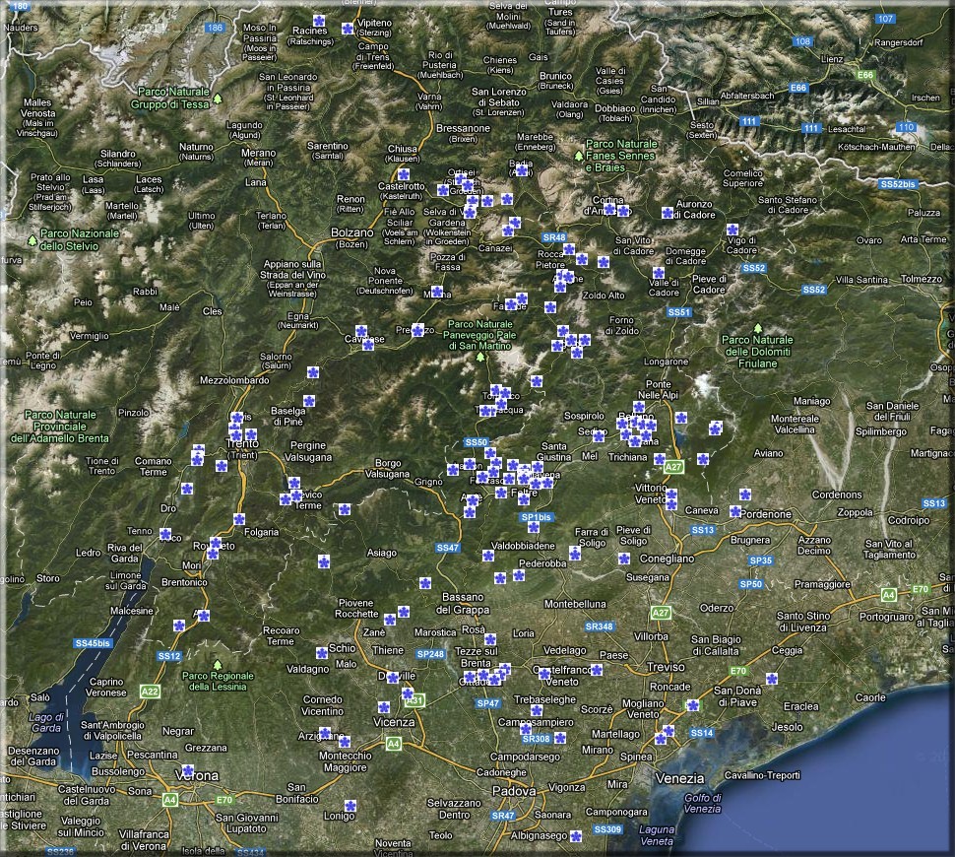
Task: Click the SS45bis road shield
Action: pyautogui.click(x=93, y=643)
